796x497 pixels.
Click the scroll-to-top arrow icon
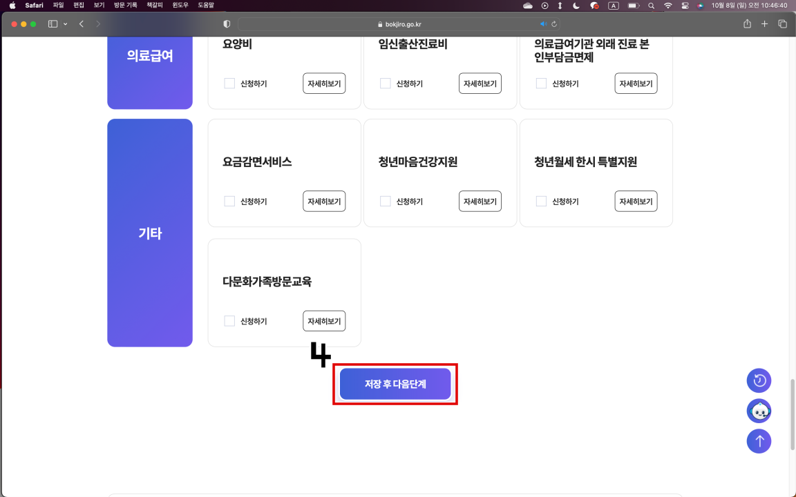[x=759, y=441]
